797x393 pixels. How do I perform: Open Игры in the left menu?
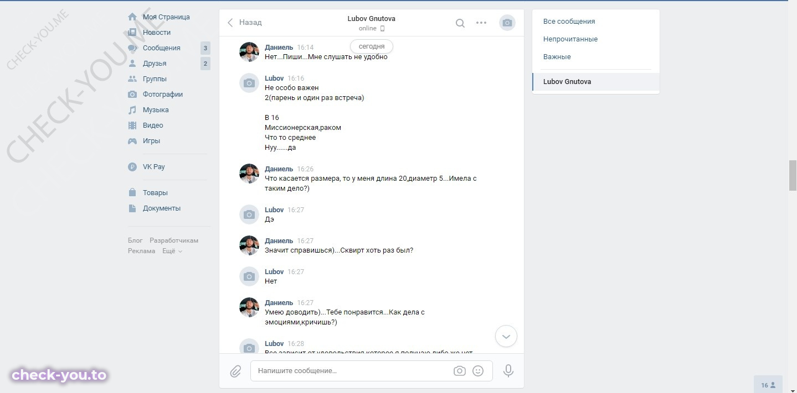(x=151, y=141)
